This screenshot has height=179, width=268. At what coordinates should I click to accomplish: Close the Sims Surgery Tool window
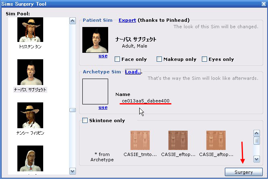click(264, 4)
